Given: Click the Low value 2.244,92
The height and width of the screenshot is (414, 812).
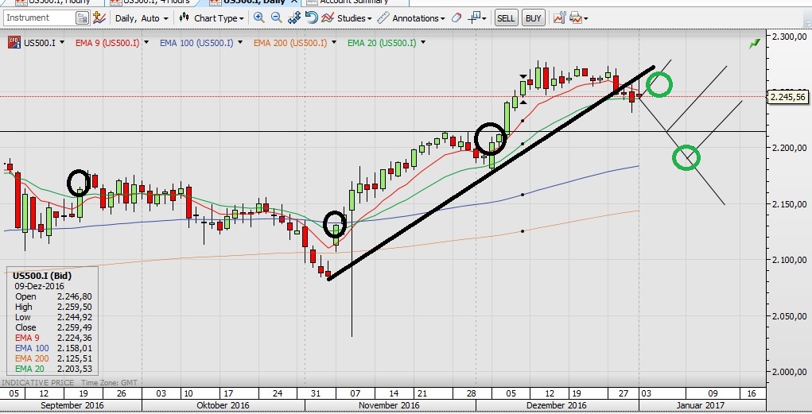Looking at the screenshot, I should (75, 317).
